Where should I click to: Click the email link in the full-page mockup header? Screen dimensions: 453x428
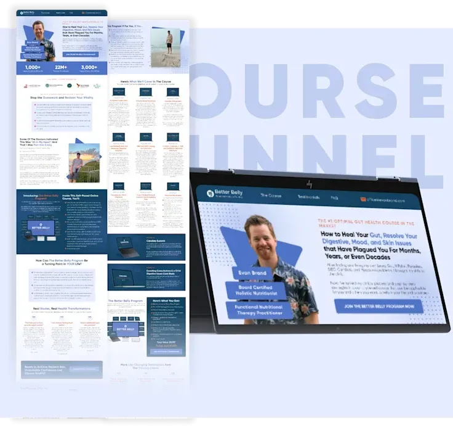[x=92, y=13]
